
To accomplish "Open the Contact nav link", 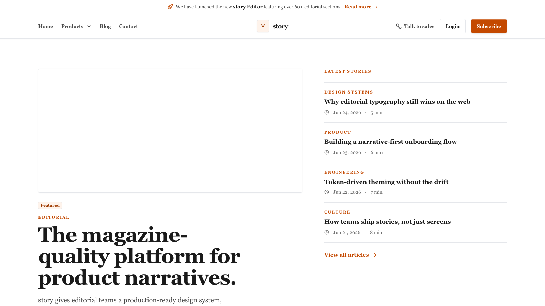I will pos(128,26).
